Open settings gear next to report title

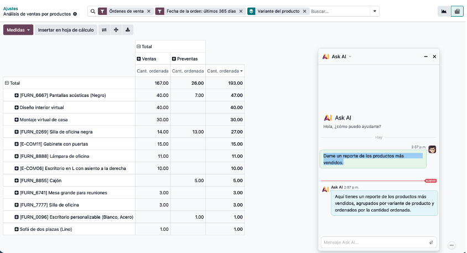tap(75, 14)
